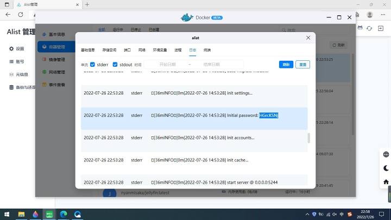The height and width of the screenshot is (220, 391).
Task: Reload the browser page
Action: coord(21,15)
